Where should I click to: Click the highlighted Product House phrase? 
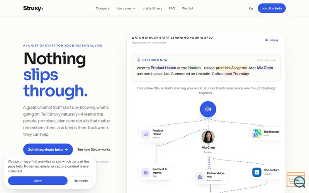pyautogui.click(x=163, y=68)
